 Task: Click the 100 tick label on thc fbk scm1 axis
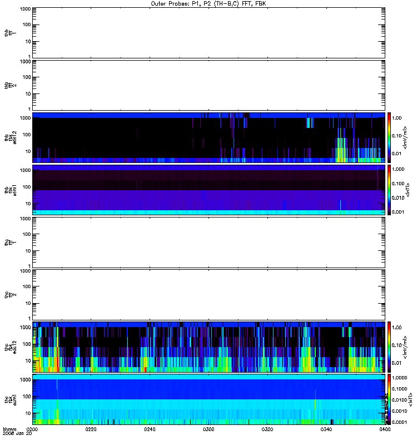(x=27, y=397)
